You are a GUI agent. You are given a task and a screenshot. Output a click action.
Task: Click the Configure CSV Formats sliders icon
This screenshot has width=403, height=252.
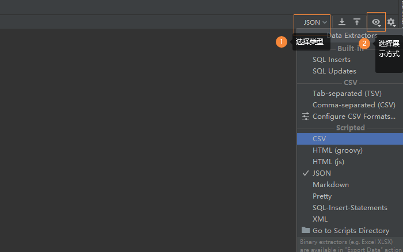pyautogui.click(x=306, y=116)
